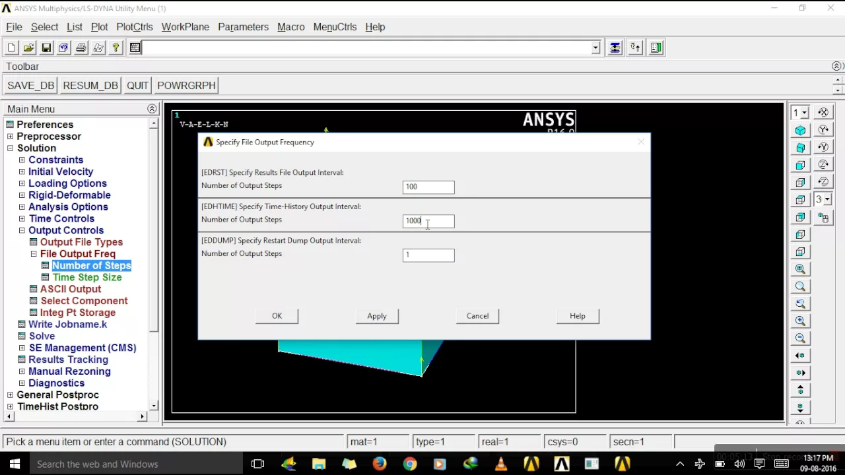Click the Windows Start button
The width and height of the screenshot is (845, 475).
click(x=15, y=464)
